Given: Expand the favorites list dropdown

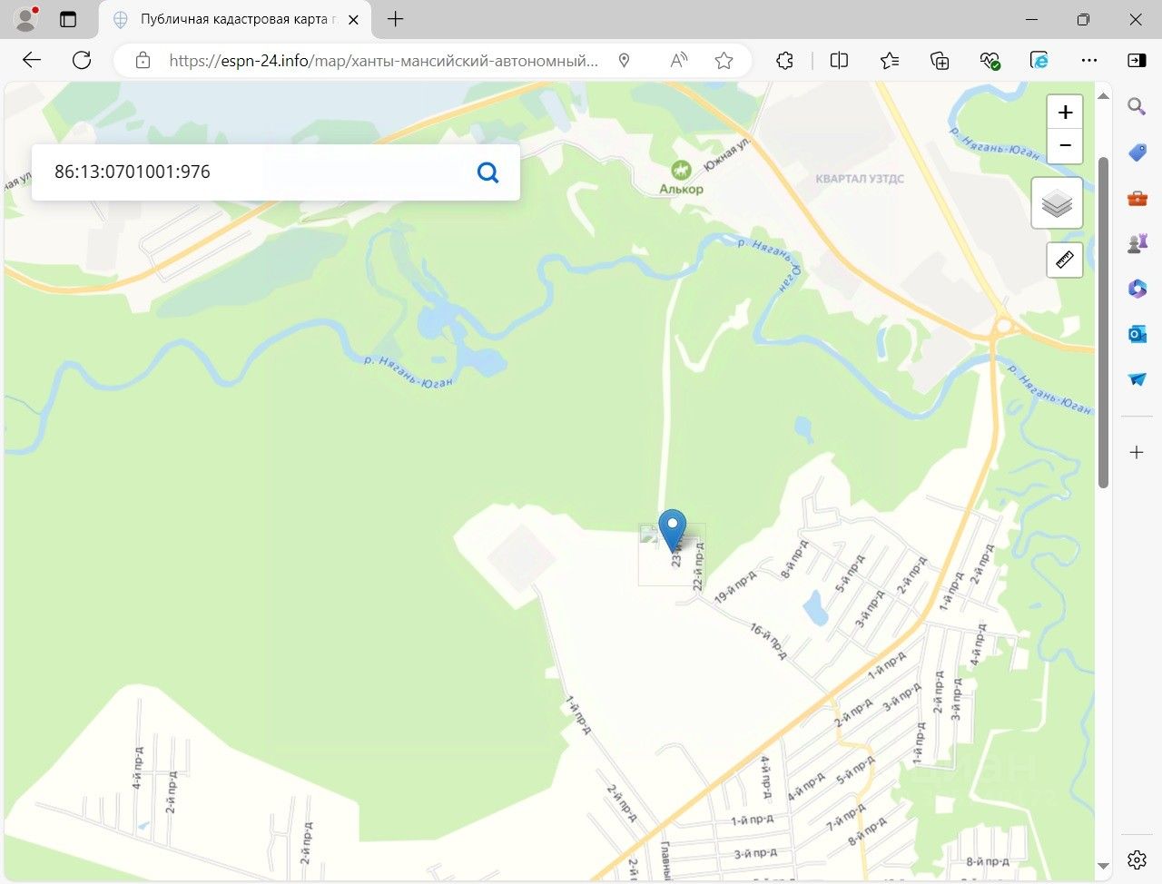Looking at the screenshot, I should pos(890,61).
